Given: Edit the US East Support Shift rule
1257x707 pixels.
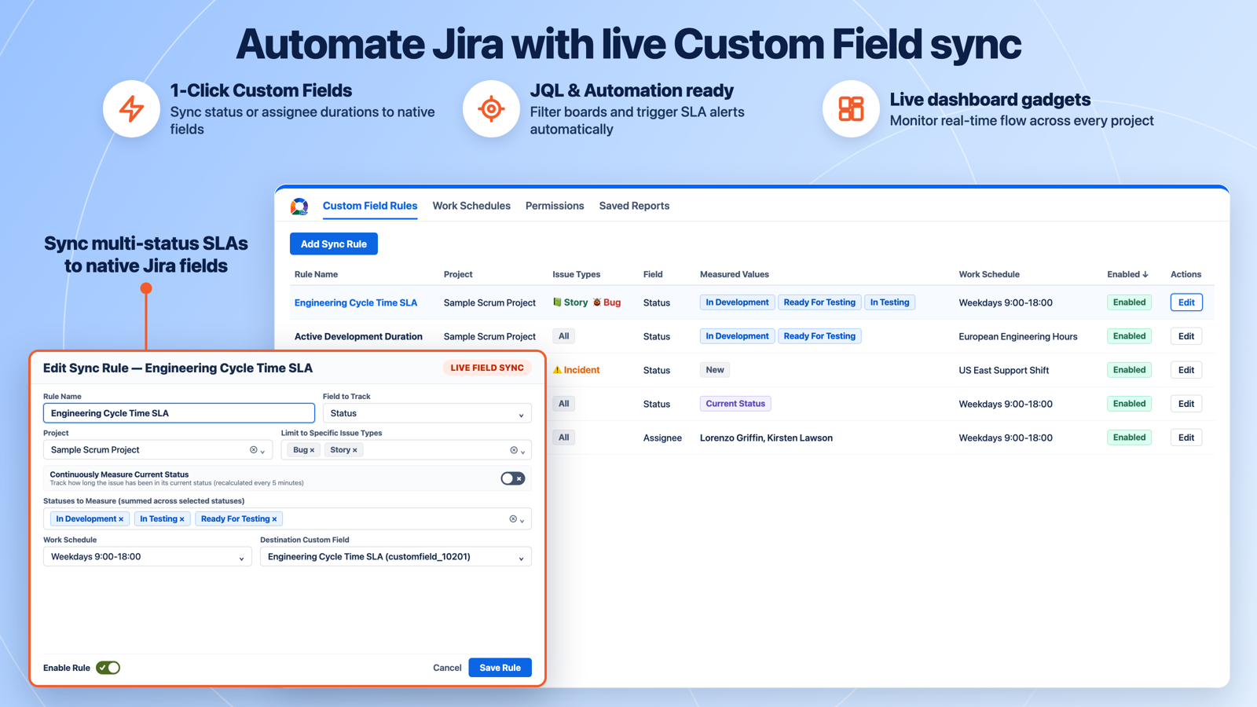Looking at the screenshot, I should tap(1186, 370).
